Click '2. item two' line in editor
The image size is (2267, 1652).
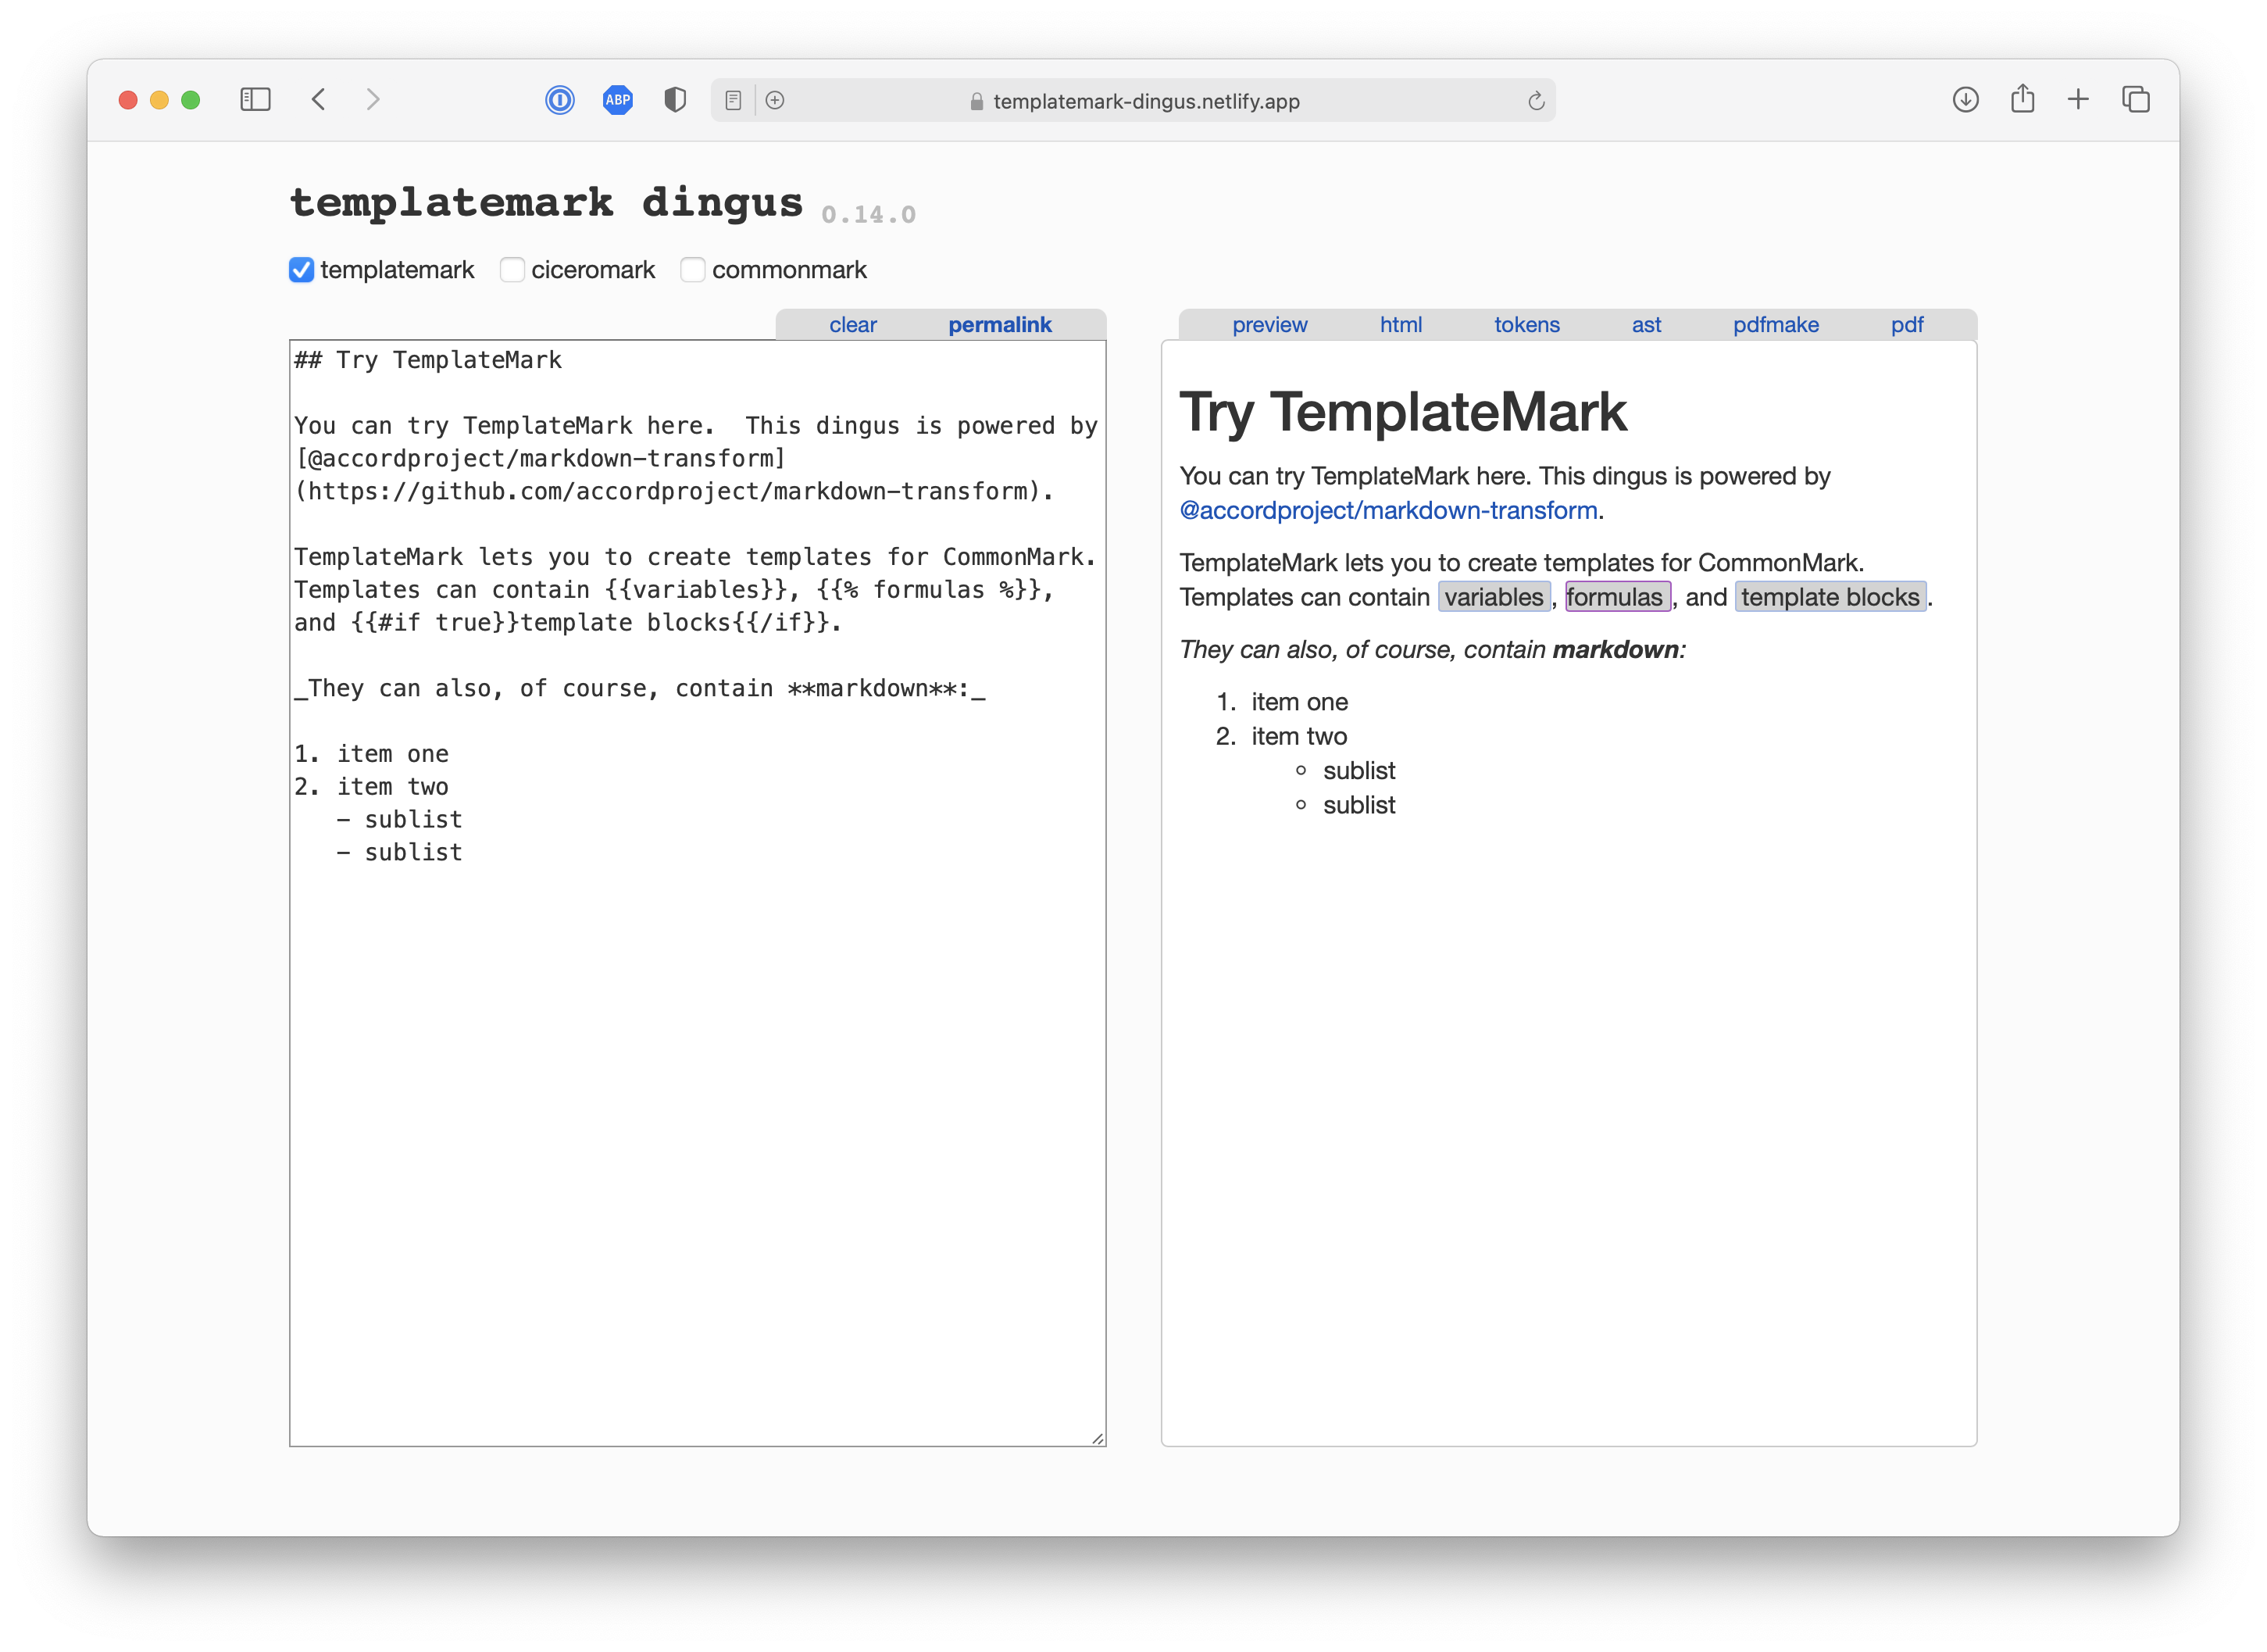click(372, 787)
